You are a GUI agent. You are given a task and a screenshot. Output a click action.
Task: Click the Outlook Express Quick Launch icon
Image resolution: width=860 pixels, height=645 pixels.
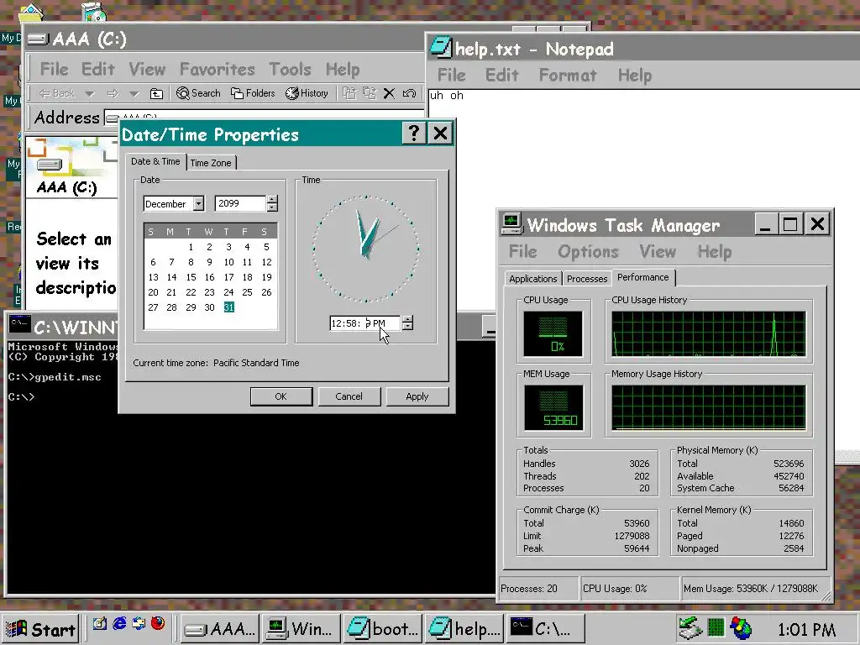tap(139, 624)
